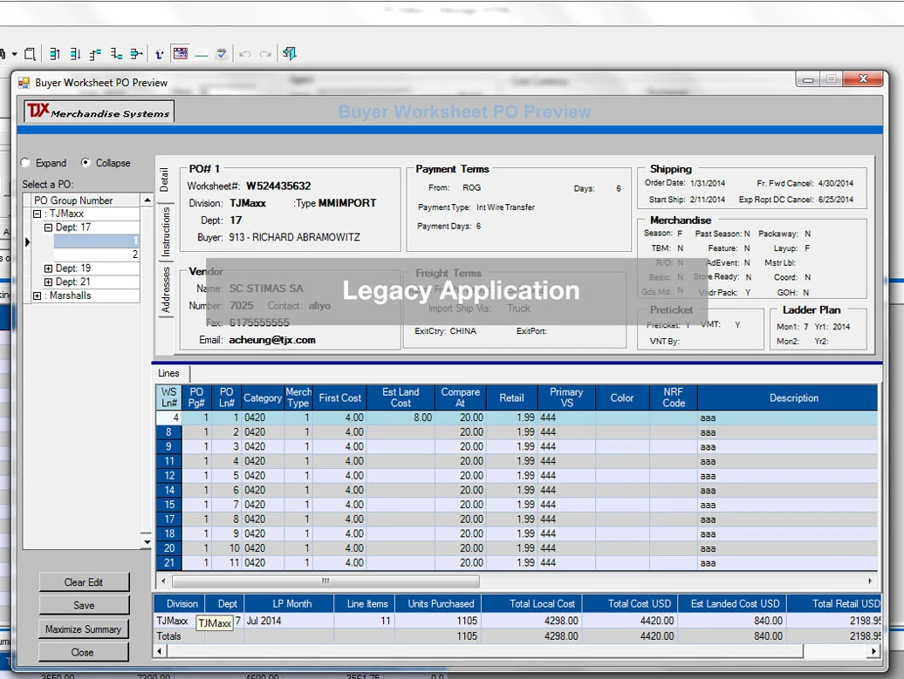Viewport: 904px width, 679px height.
Task: Select the Dept: 19 tree label
Action: pos(73,268)
